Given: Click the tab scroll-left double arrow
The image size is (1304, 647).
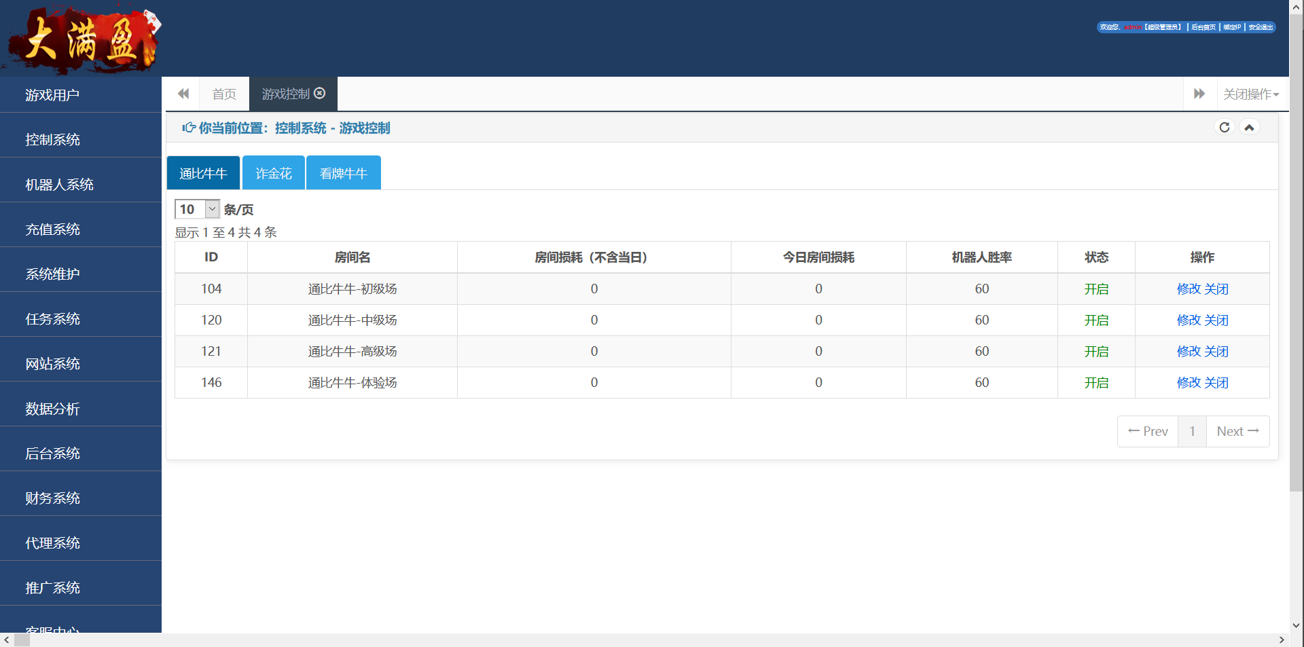Looking at the screenshot, I should [x=183, y=94].
